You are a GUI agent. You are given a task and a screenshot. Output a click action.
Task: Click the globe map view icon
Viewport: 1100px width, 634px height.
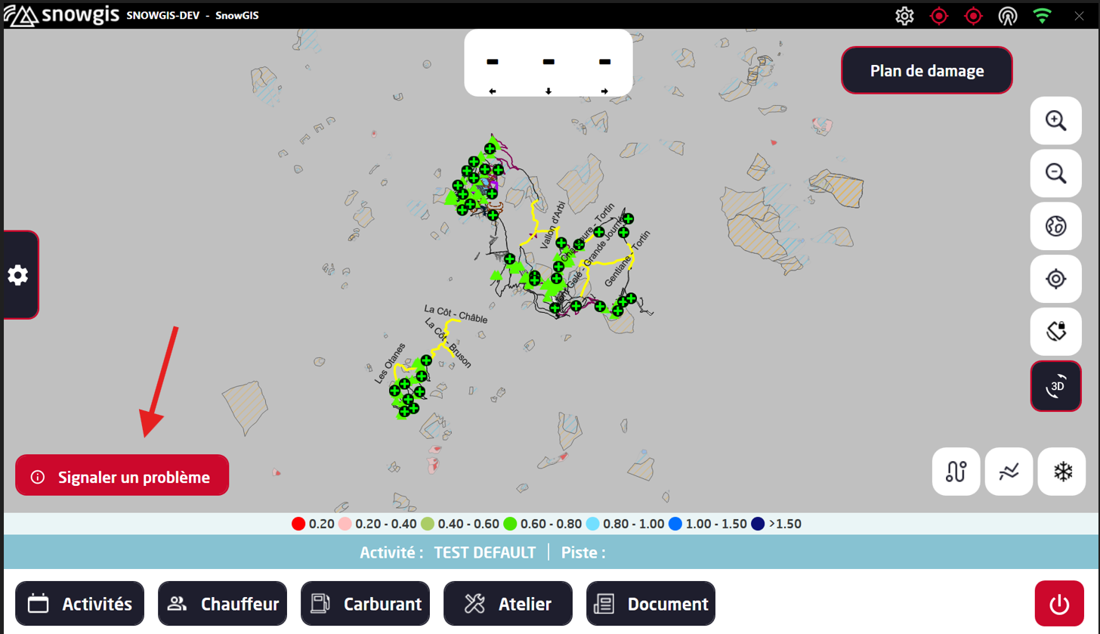pyautogui.click(x=1055, y=226)
